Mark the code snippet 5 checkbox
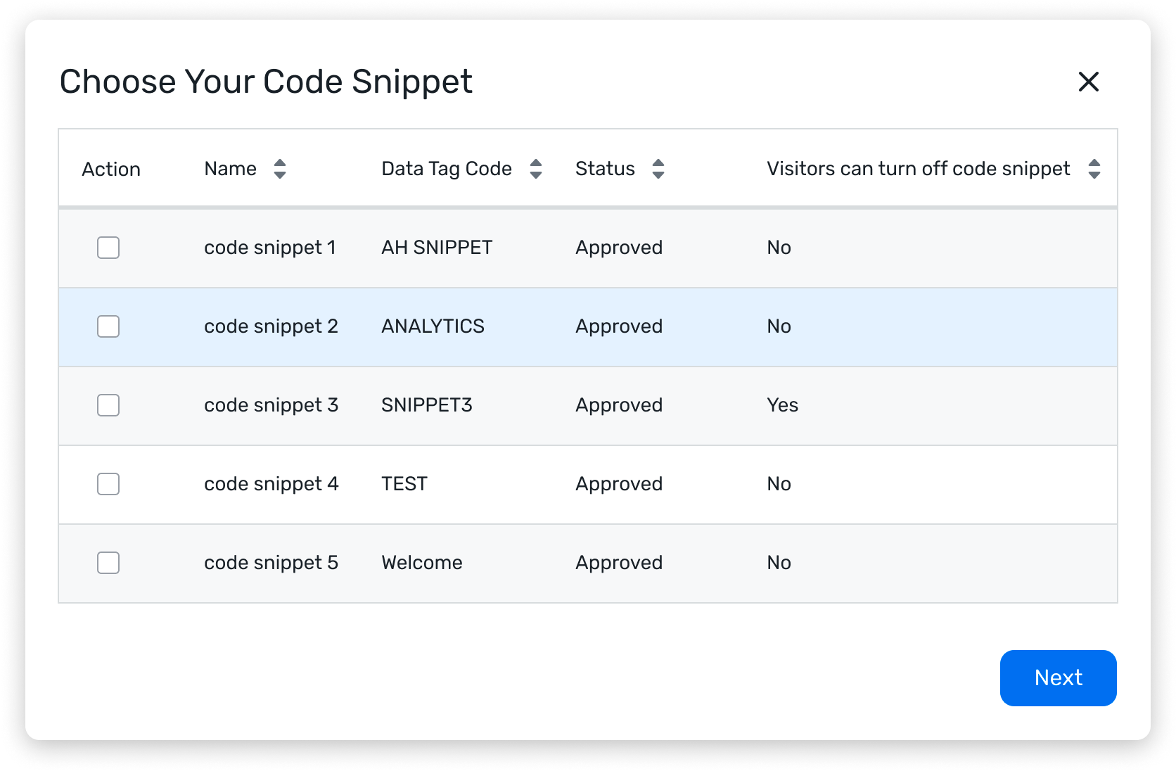Screen dimensions: 1176x771 [108, 563]
